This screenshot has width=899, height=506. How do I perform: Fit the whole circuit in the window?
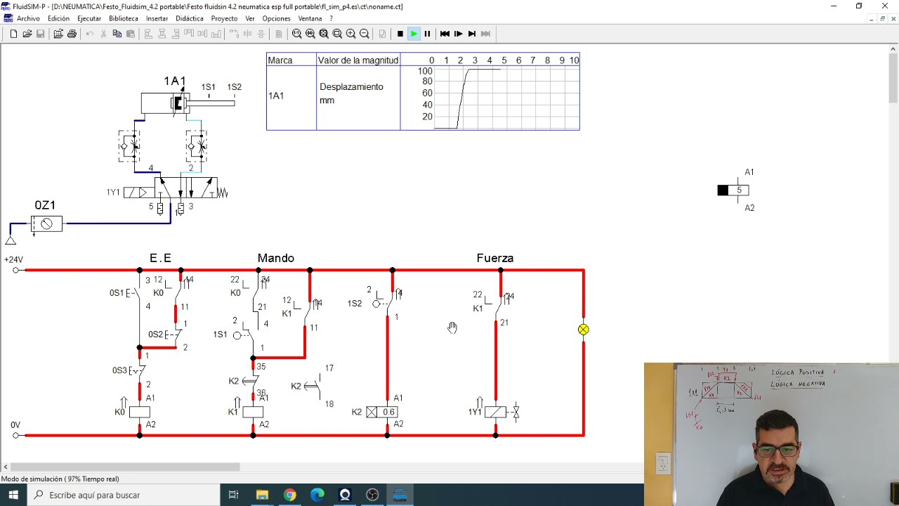coord(324,34)
